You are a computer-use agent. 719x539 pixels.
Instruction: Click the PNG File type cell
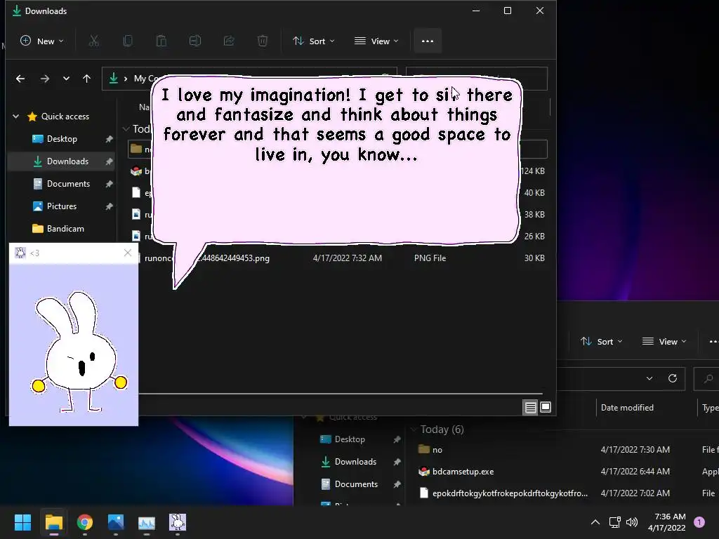430,258
